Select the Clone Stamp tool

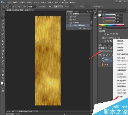tap(3, 41)
